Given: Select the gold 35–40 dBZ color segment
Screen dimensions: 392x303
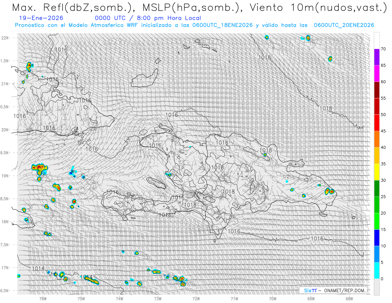Looking at the screenshot, I should coord(377,156).
